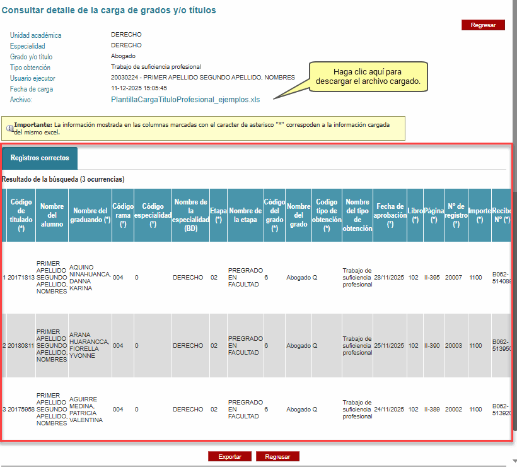Select the 'N° de registro (*)' column header

tap(456, 215)
